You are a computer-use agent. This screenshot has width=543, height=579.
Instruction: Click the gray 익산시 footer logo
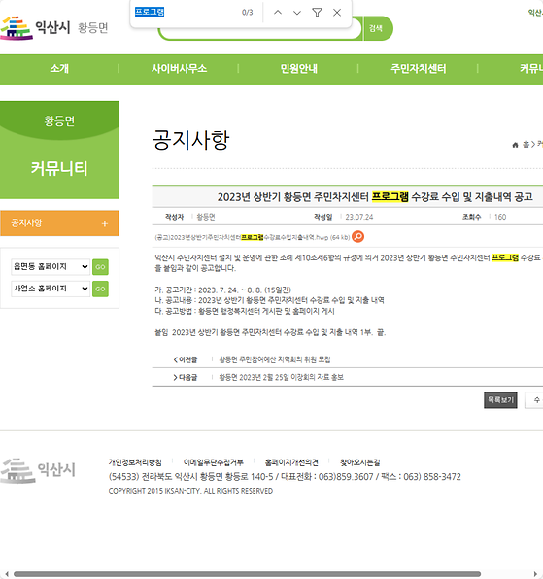pos(38,470)
